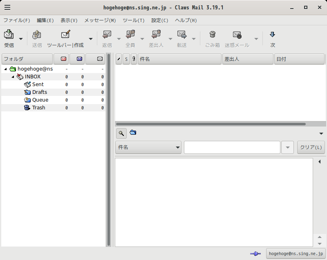This screenshot has height=260, width=327.
Task: Click the new messages red envelope column header
Action: 61,59
